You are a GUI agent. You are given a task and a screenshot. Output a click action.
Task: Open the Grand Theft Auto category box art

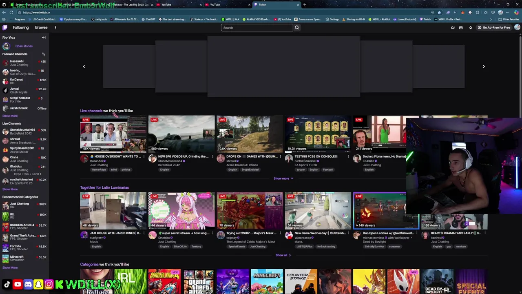(x=199, y=281)
